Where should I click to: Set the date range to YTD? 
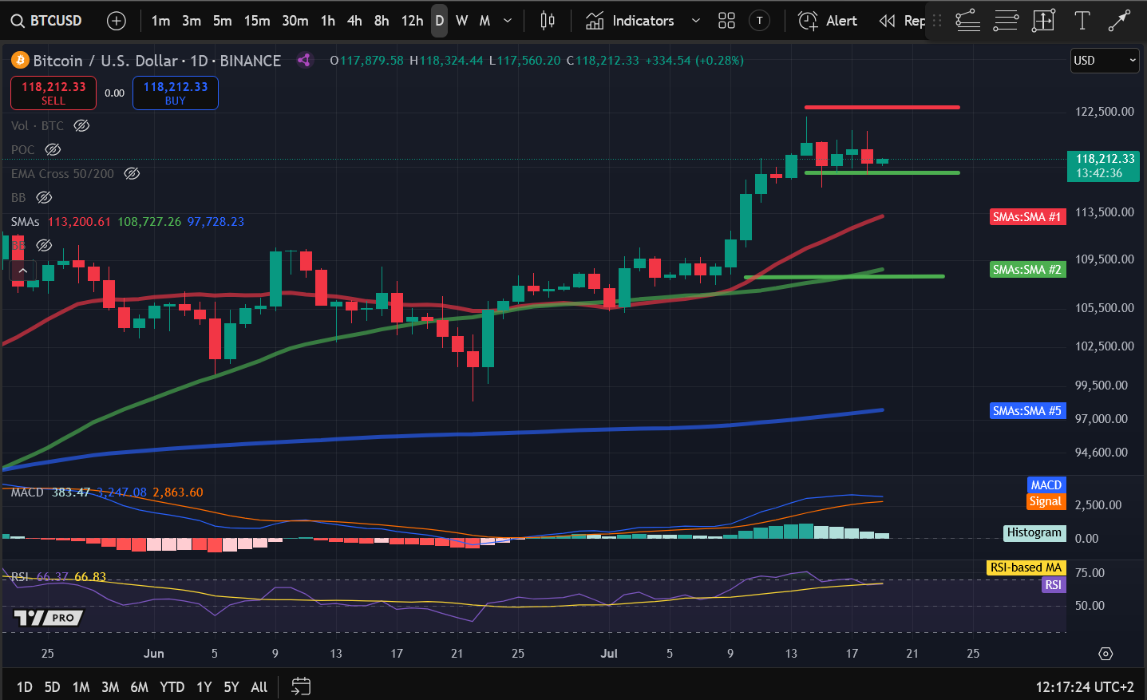click(172, 686)
